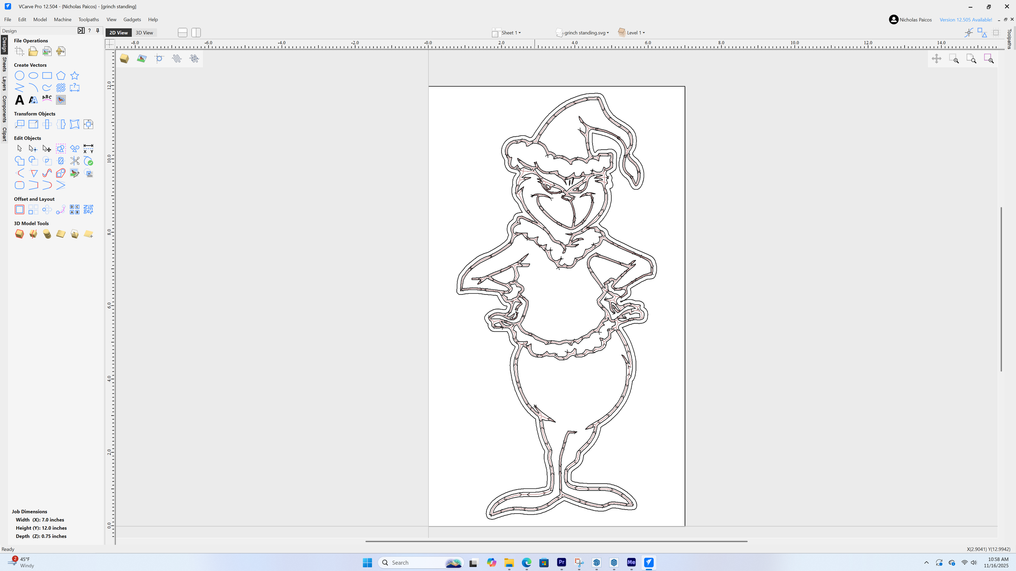Click the Zoom to Box icon

tap(954, 59)
